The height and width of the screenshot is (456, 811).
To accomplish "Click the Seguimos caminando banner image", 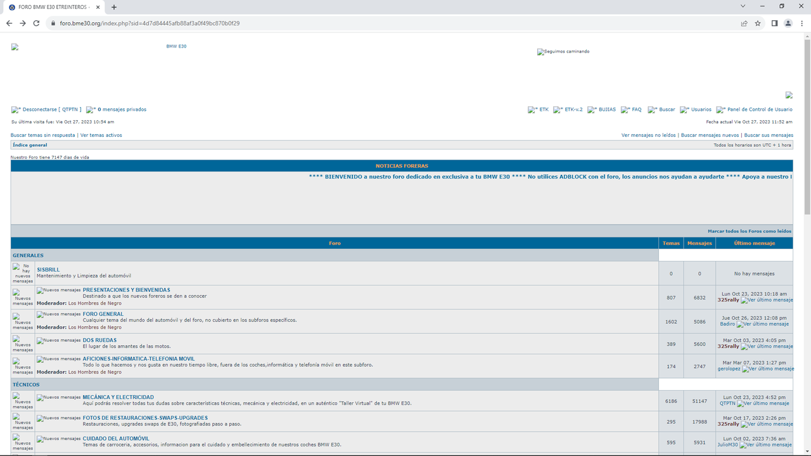I will click(563, 52).
